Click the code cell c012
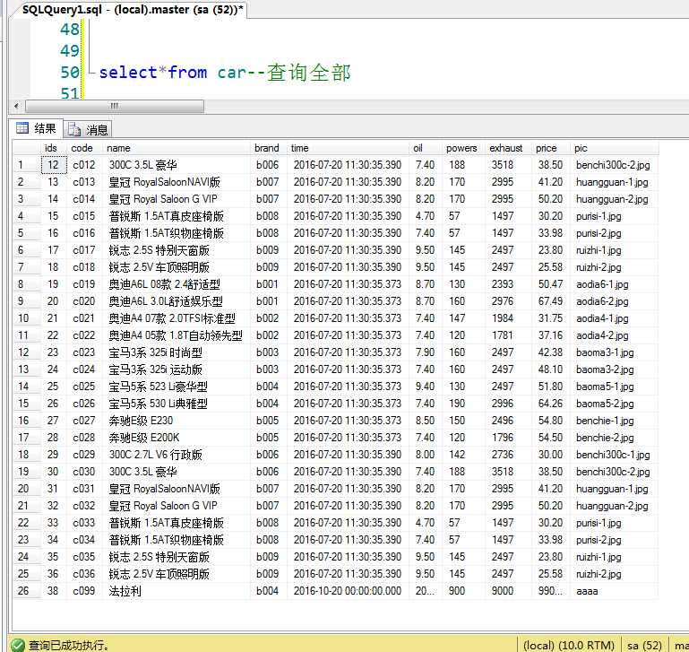Image resolution: width=689 pixels, height=652 pixels. click(85, 165)
